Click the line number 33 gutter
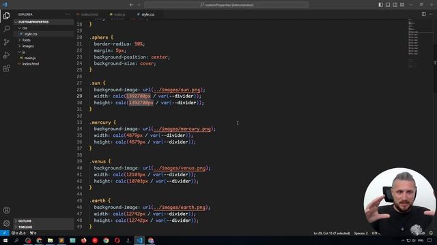The width and height of the screenshot is (437, 245). click(x=79, y=122)
